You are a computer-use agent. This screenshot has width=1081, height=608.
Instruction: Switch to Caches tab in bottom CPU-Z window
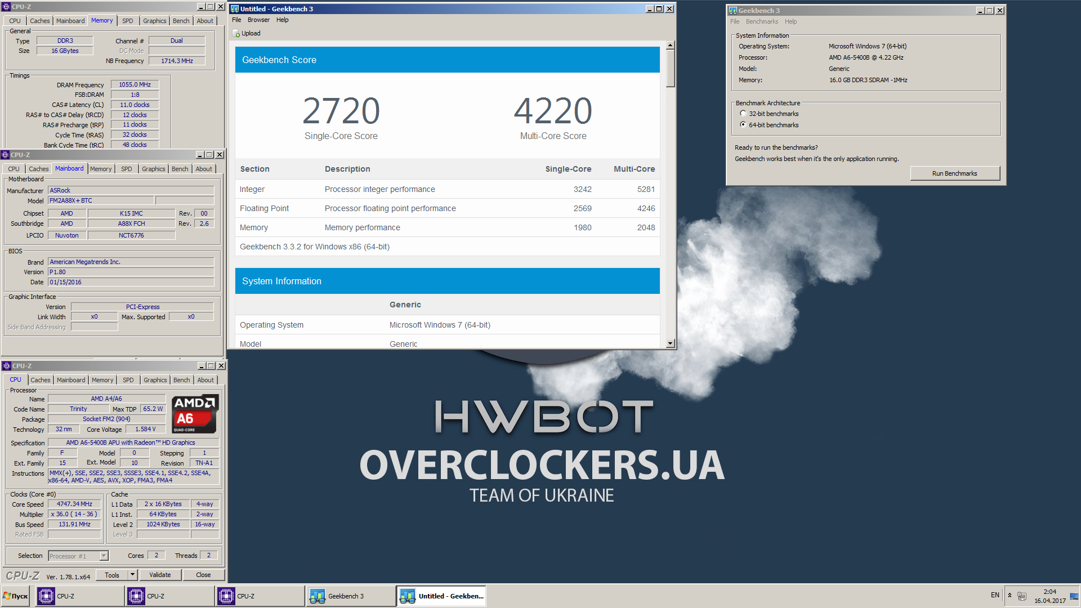click(41, 380)
